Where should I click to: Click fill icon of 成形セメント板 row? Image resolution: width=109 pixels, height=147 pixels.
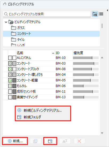pos(10,92)
